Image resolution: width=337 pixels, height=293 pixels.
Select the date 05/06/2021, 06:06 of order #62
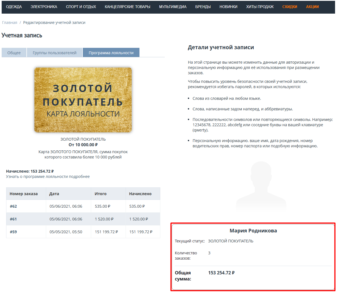click(x=66, y=206)
